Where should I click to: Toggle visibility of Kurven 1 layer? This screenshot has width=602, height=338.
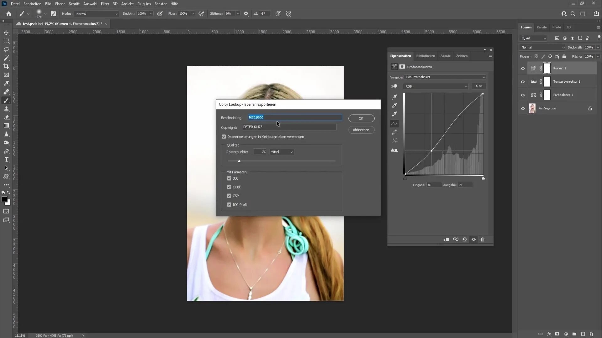523,68
